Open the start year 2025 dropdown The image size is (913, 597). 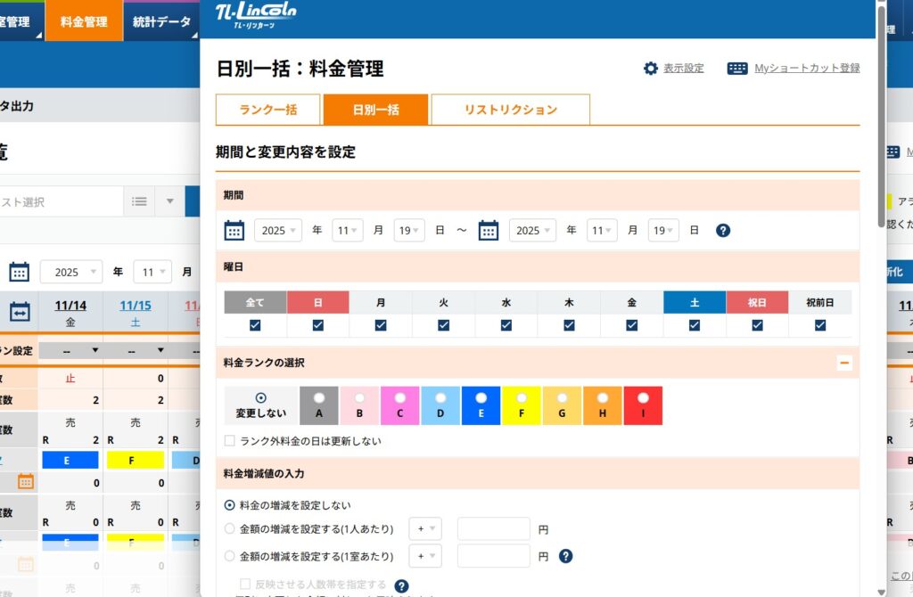[278, 231]
